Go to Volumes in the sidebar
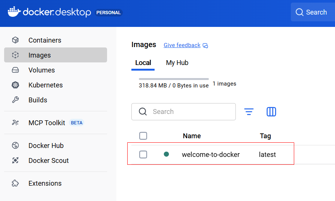Image resolution: width=335 pixels, height=201 pixels. tap(55, 70)
